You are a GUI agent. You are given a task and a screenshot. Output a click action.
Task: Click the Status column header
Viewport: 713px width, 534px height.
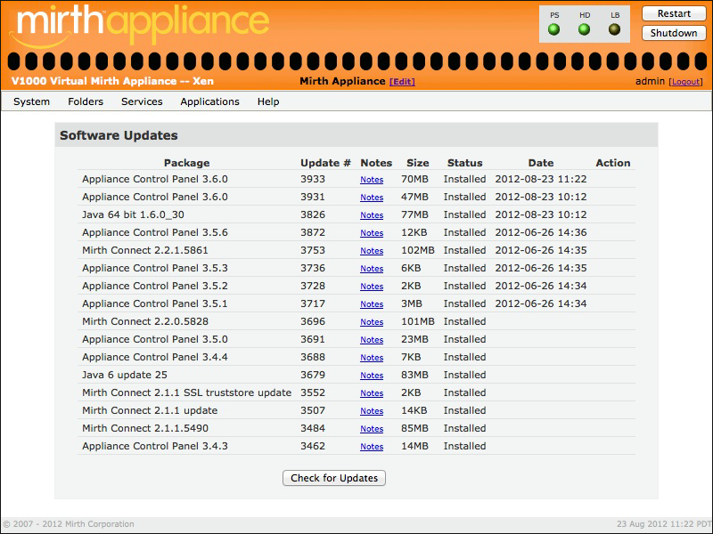464,163
